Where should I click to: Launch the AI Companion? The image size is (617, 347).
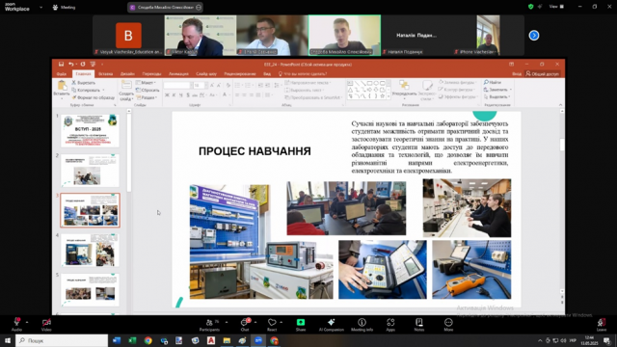point(332,325)
